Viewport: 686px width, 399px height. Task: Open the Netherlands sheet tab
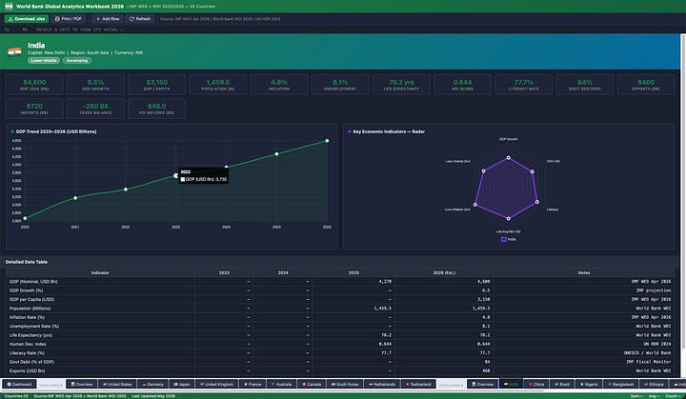point(382,384)
